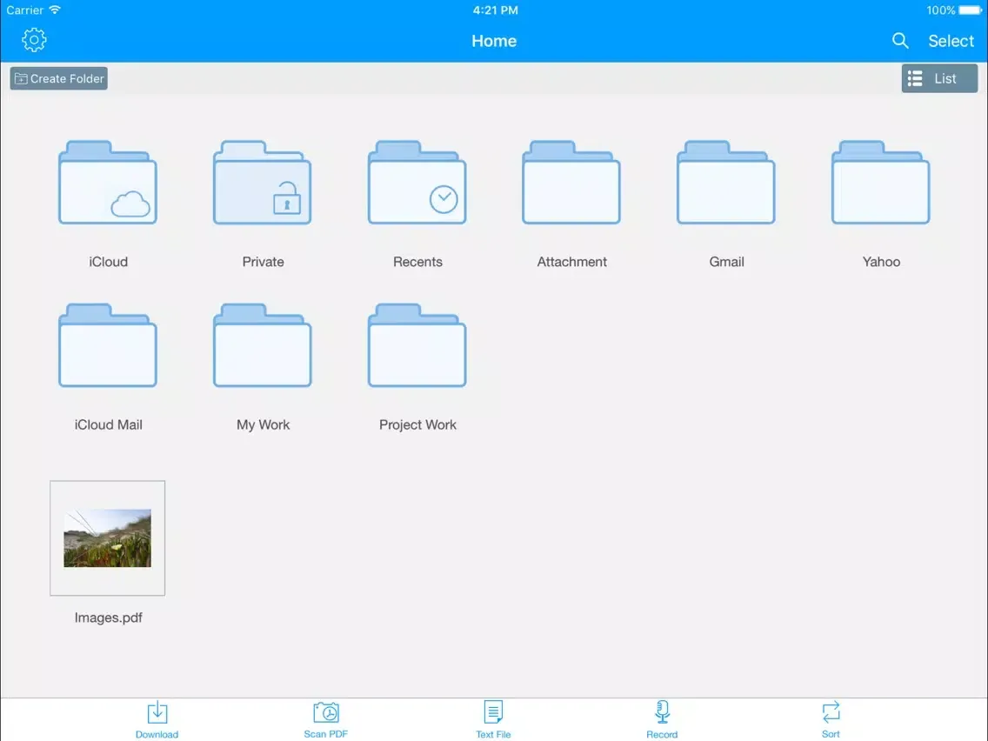Open the Images.pdf thumbnail
The height and width of the screenshot is (741, 988).
107,537
